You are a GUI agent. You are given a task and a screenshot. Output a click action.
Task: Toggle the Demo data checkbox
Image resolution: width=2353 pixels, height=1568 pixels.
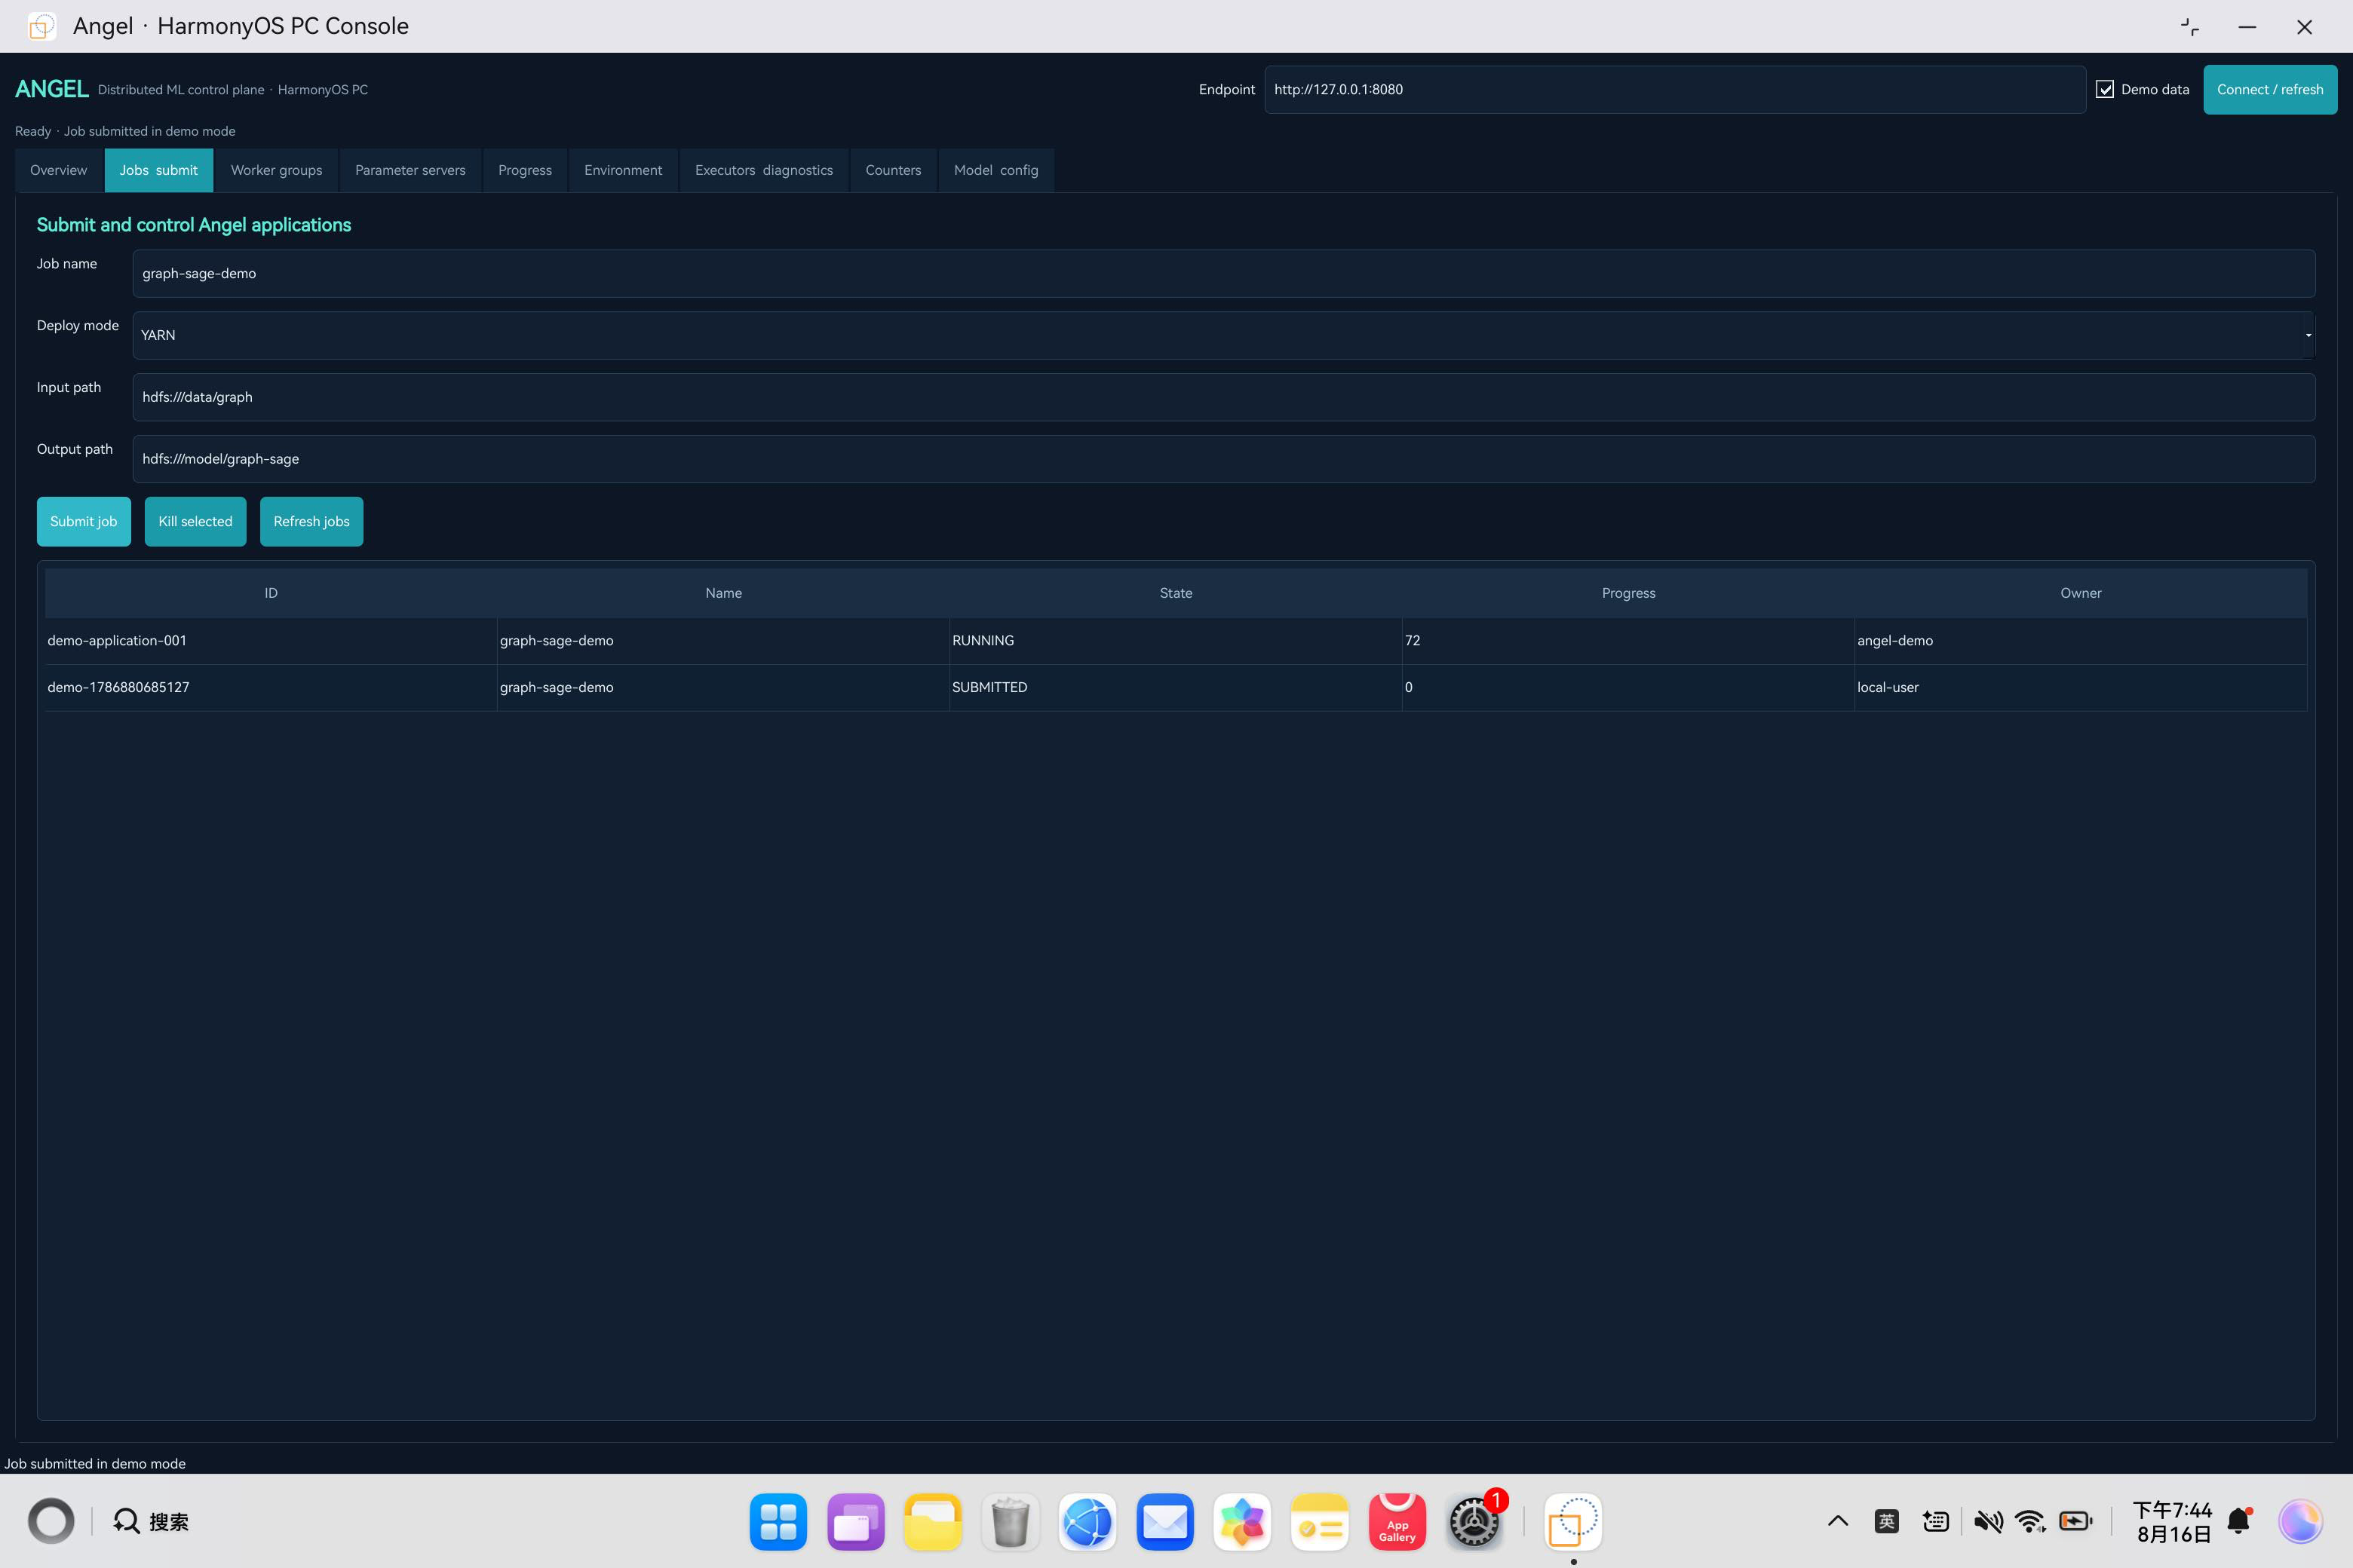[x=2105, y=90]
